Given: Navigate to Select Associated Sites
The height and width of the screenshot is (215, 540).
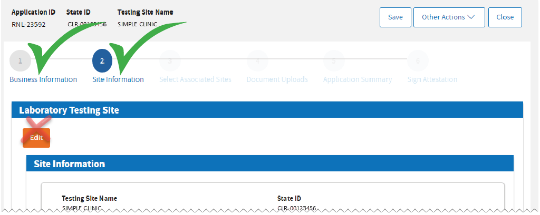Looking at the screenshot, I should click(x=195, y=79).
